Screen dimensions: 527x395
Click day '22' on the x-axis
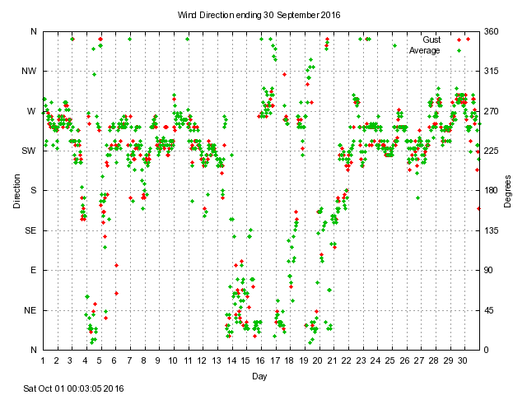[x=347, y=360]
